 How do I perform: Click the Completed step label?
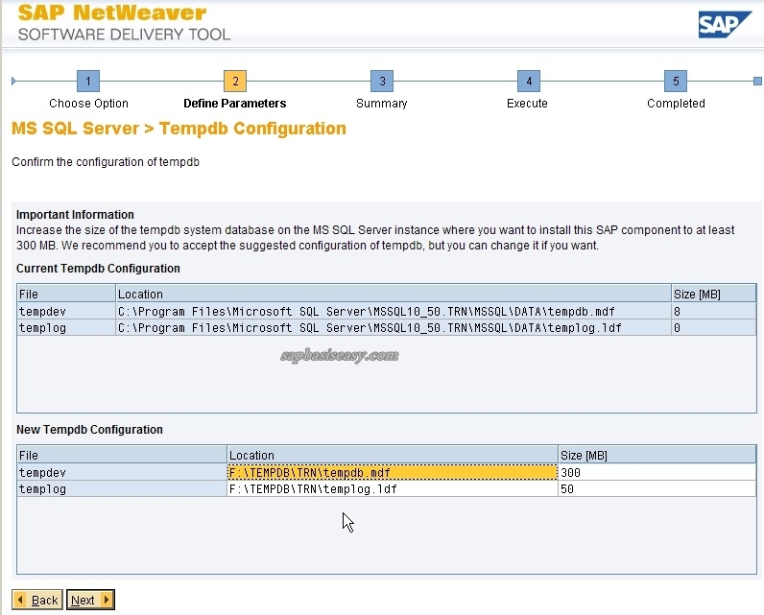click(x=676, y=104)
